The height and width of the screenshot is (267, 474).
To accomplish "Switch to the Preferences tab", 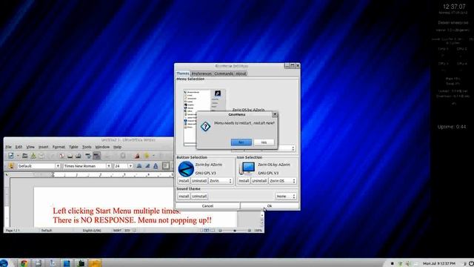I will [201, 73].
